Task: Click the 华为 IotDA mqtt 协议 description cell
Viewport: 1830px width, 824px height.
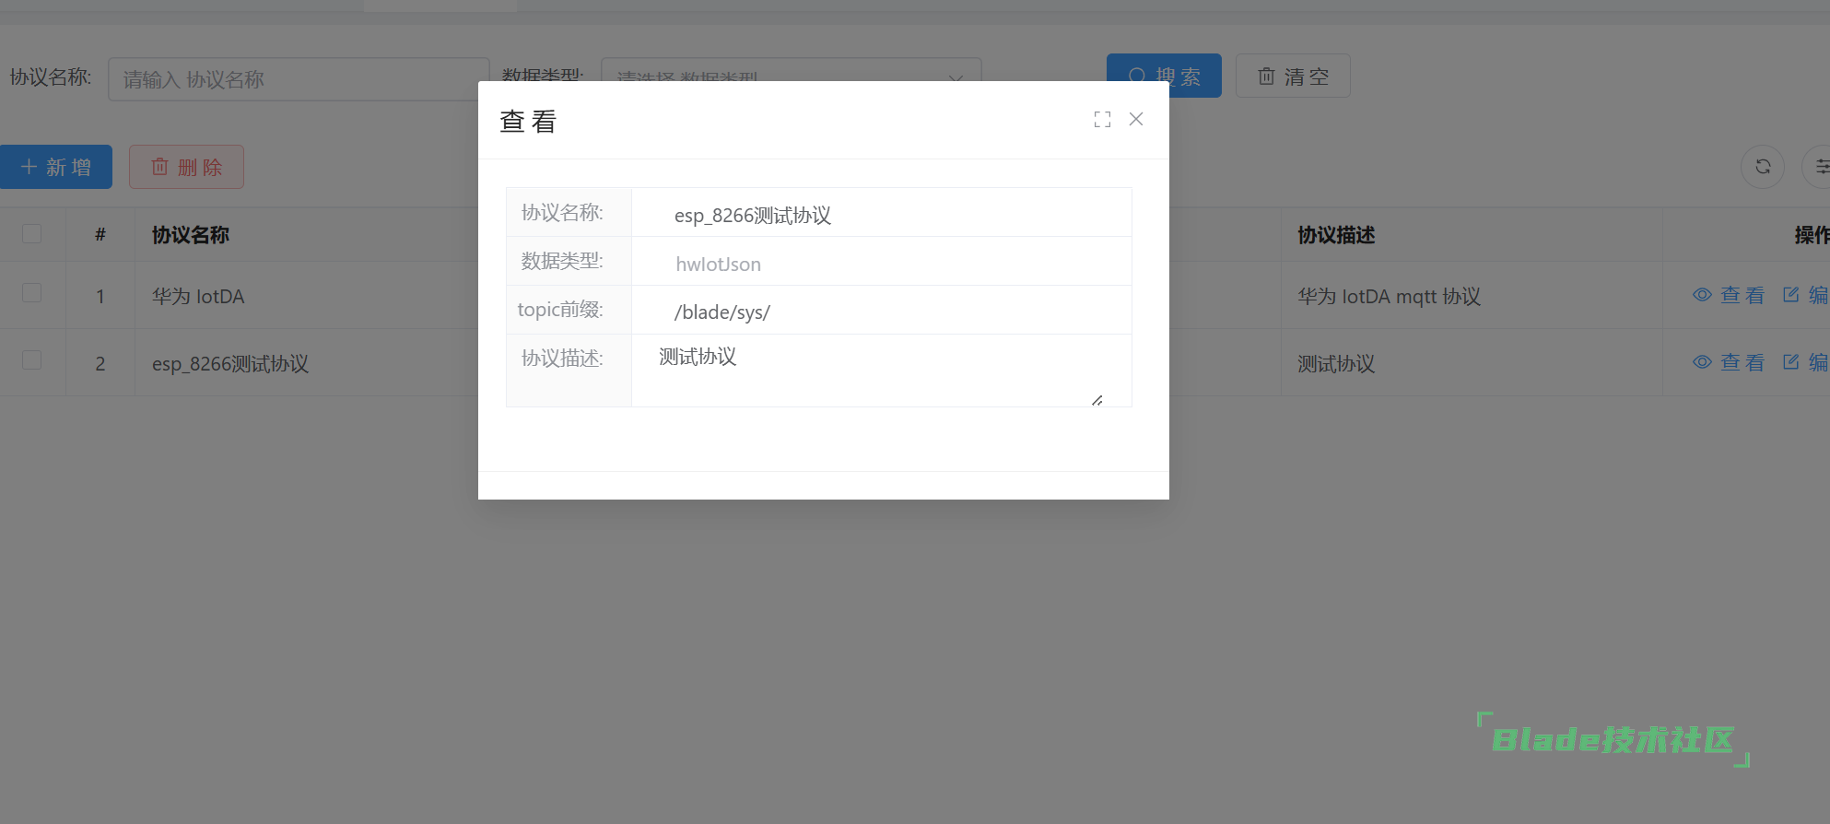Action: click(1389, 296)
